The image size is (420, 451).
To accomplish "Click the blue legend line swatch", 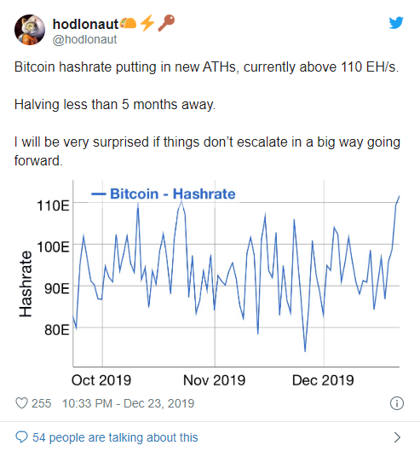I will pos(99,194).
